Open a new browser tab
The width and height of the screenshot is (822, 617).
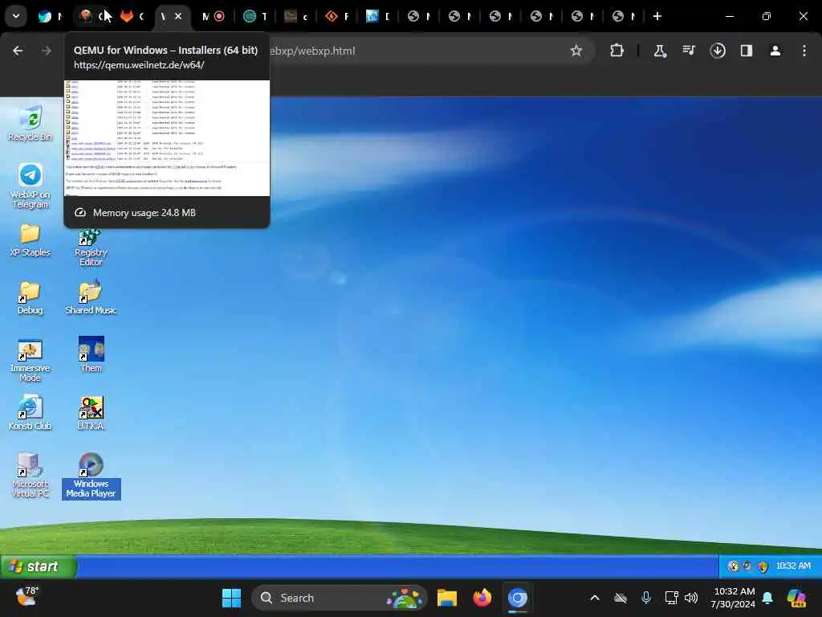click(657, 16)
